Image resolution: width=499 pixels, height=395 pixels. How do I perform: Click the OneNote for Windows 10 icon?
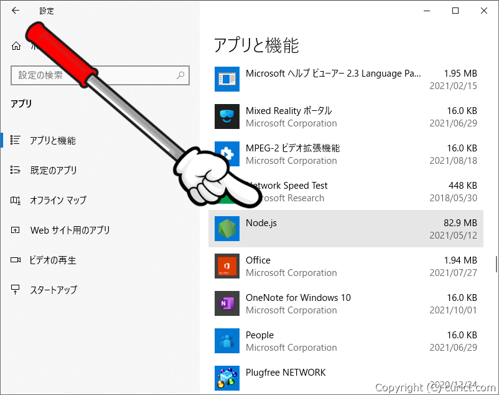click(x=226, y=303)
